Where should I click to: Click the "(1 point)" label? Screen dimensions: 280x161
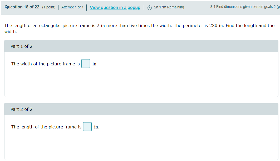coord(49,7)
